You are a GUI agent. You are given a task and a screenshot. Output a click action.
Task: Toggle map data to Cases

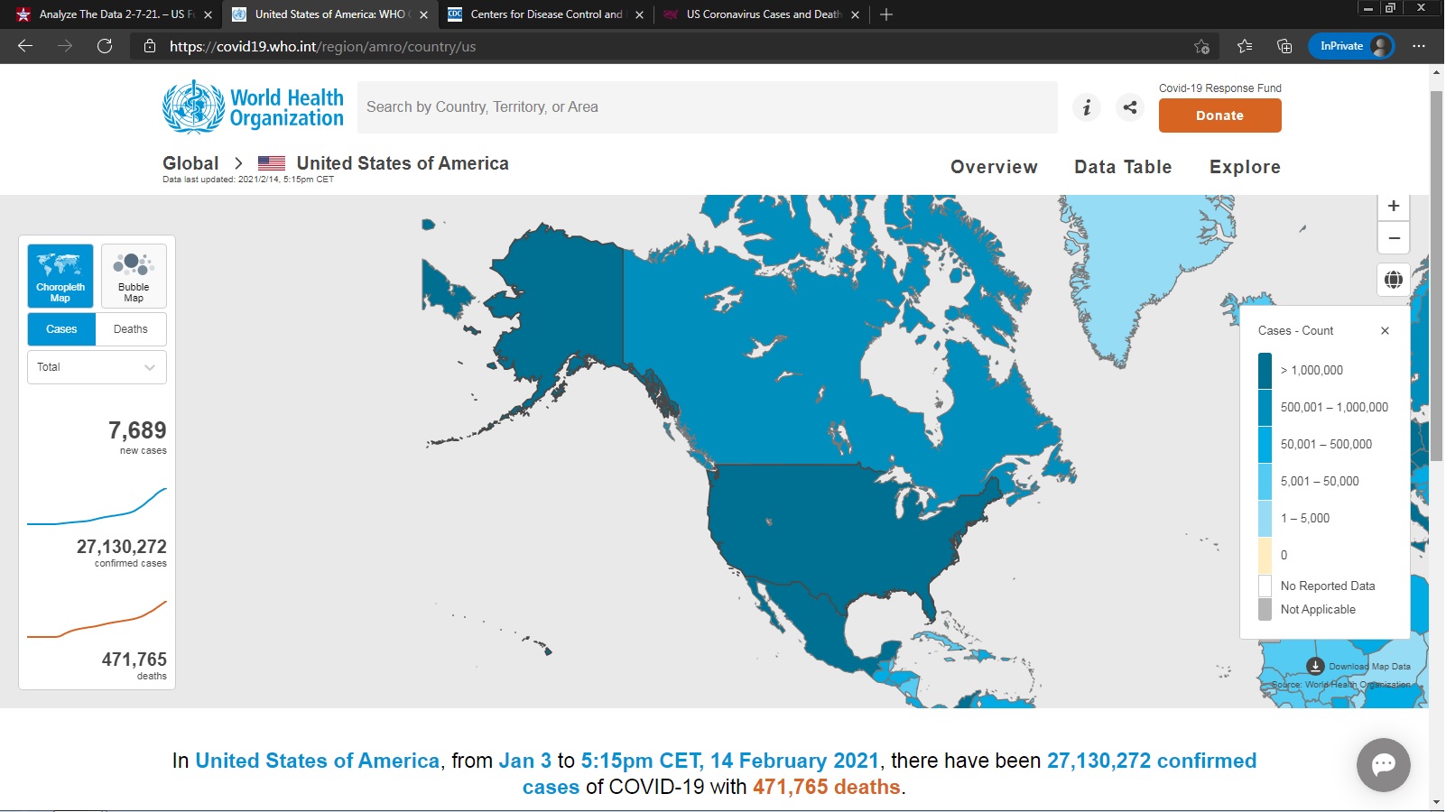click(x=61, y=329)
